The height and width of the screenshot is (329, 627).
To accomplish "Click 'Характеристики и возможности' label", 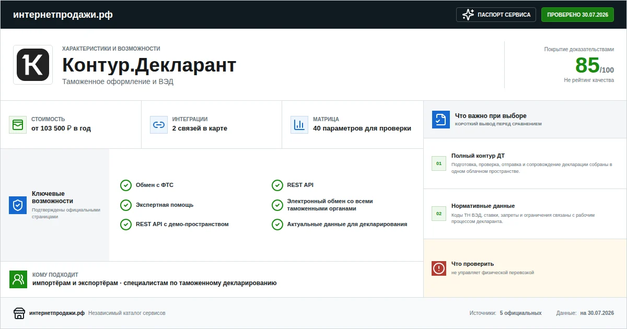I will click(111, 49).
